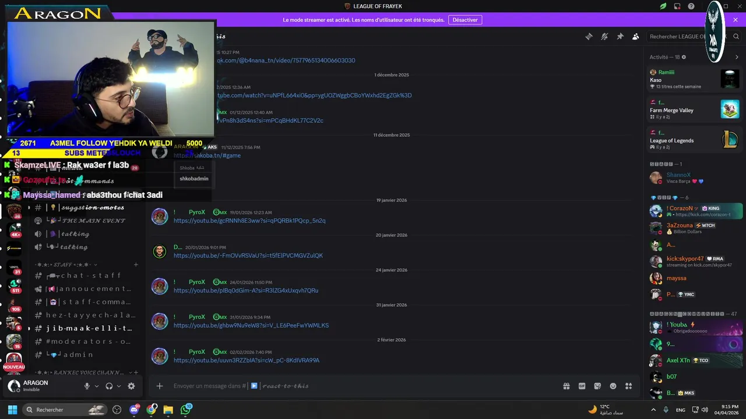
Task: Open member ! Youba profile
Action: (694, 327)
